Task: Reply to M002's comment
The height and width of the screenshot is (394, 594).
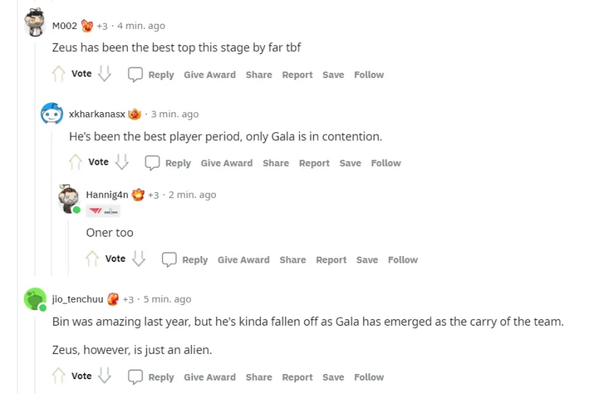Action: pos(151,74)
